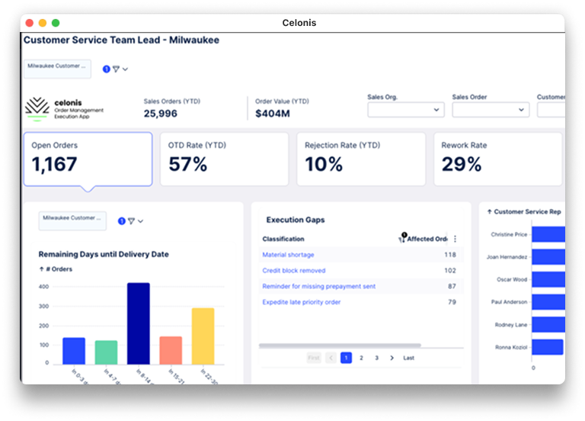
Task: Click blue filter badge in chart panel
Action: (122, 221)
